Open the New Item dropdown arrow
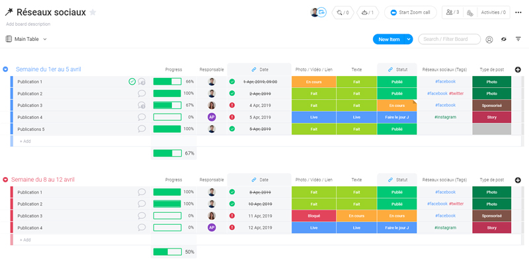The height and width of the screenshot is (263, 529). click(x=409, y=39)
